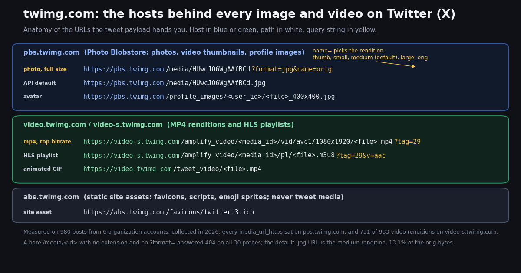Click the 'avatar' row label
Viewport: 521px width, 273px height.
tap(33, 97)
